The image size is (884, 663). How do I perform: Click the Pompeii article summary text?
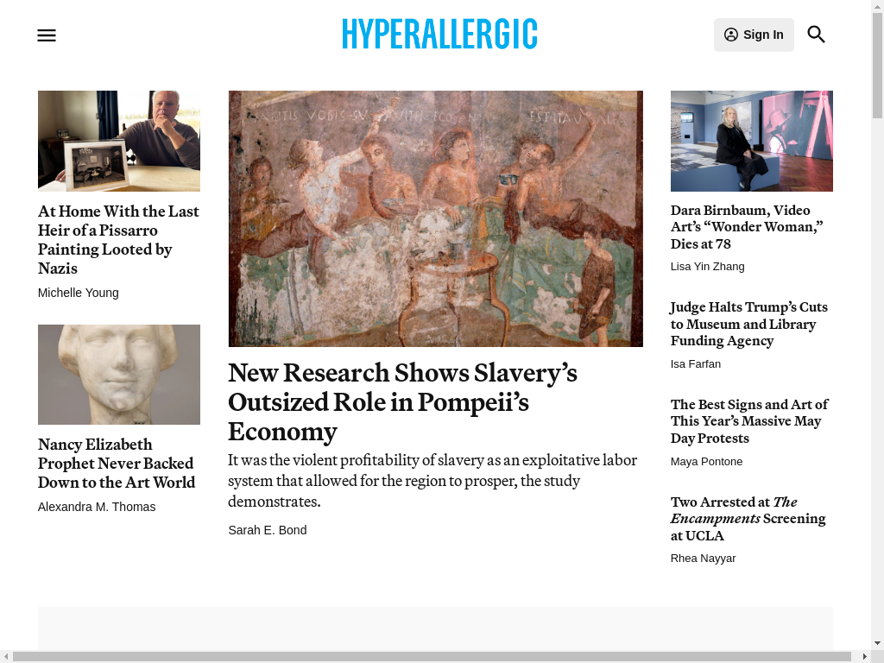433,481
